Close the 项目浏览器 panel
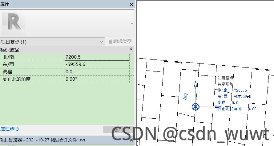The height and width of the screenshot is (146, 274). coord(131,140)
